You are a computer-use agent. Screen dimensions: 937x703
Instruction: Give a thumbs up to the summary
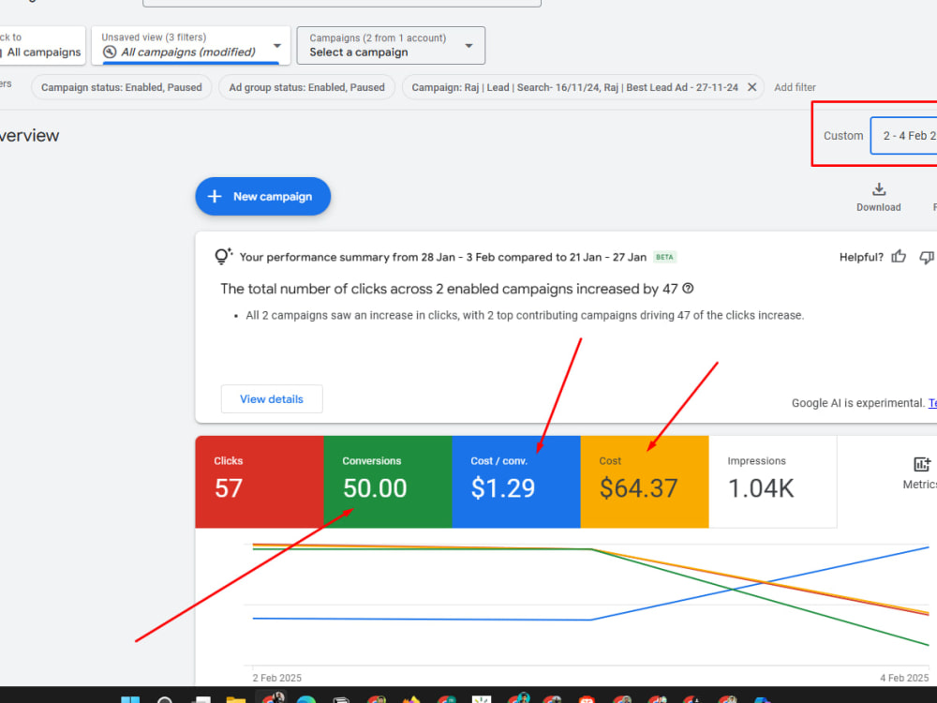(899, 257)
